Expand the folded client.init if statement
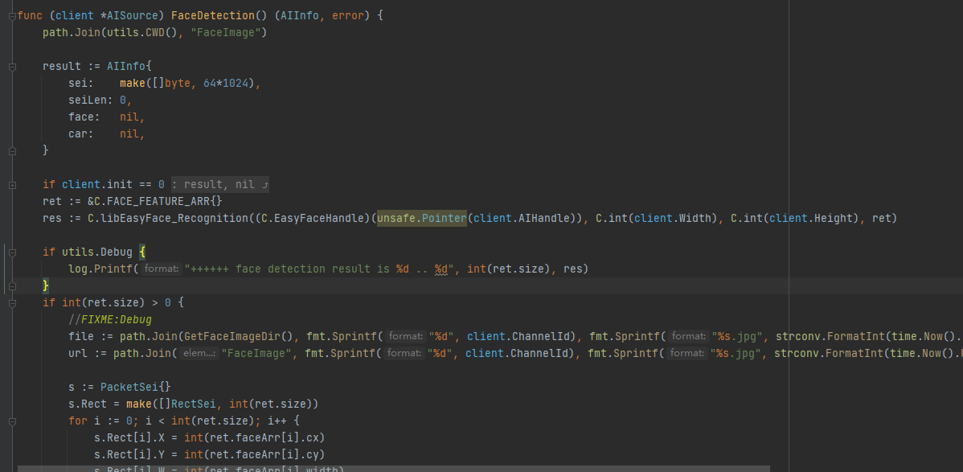The image size is (963, 472). 12,185
